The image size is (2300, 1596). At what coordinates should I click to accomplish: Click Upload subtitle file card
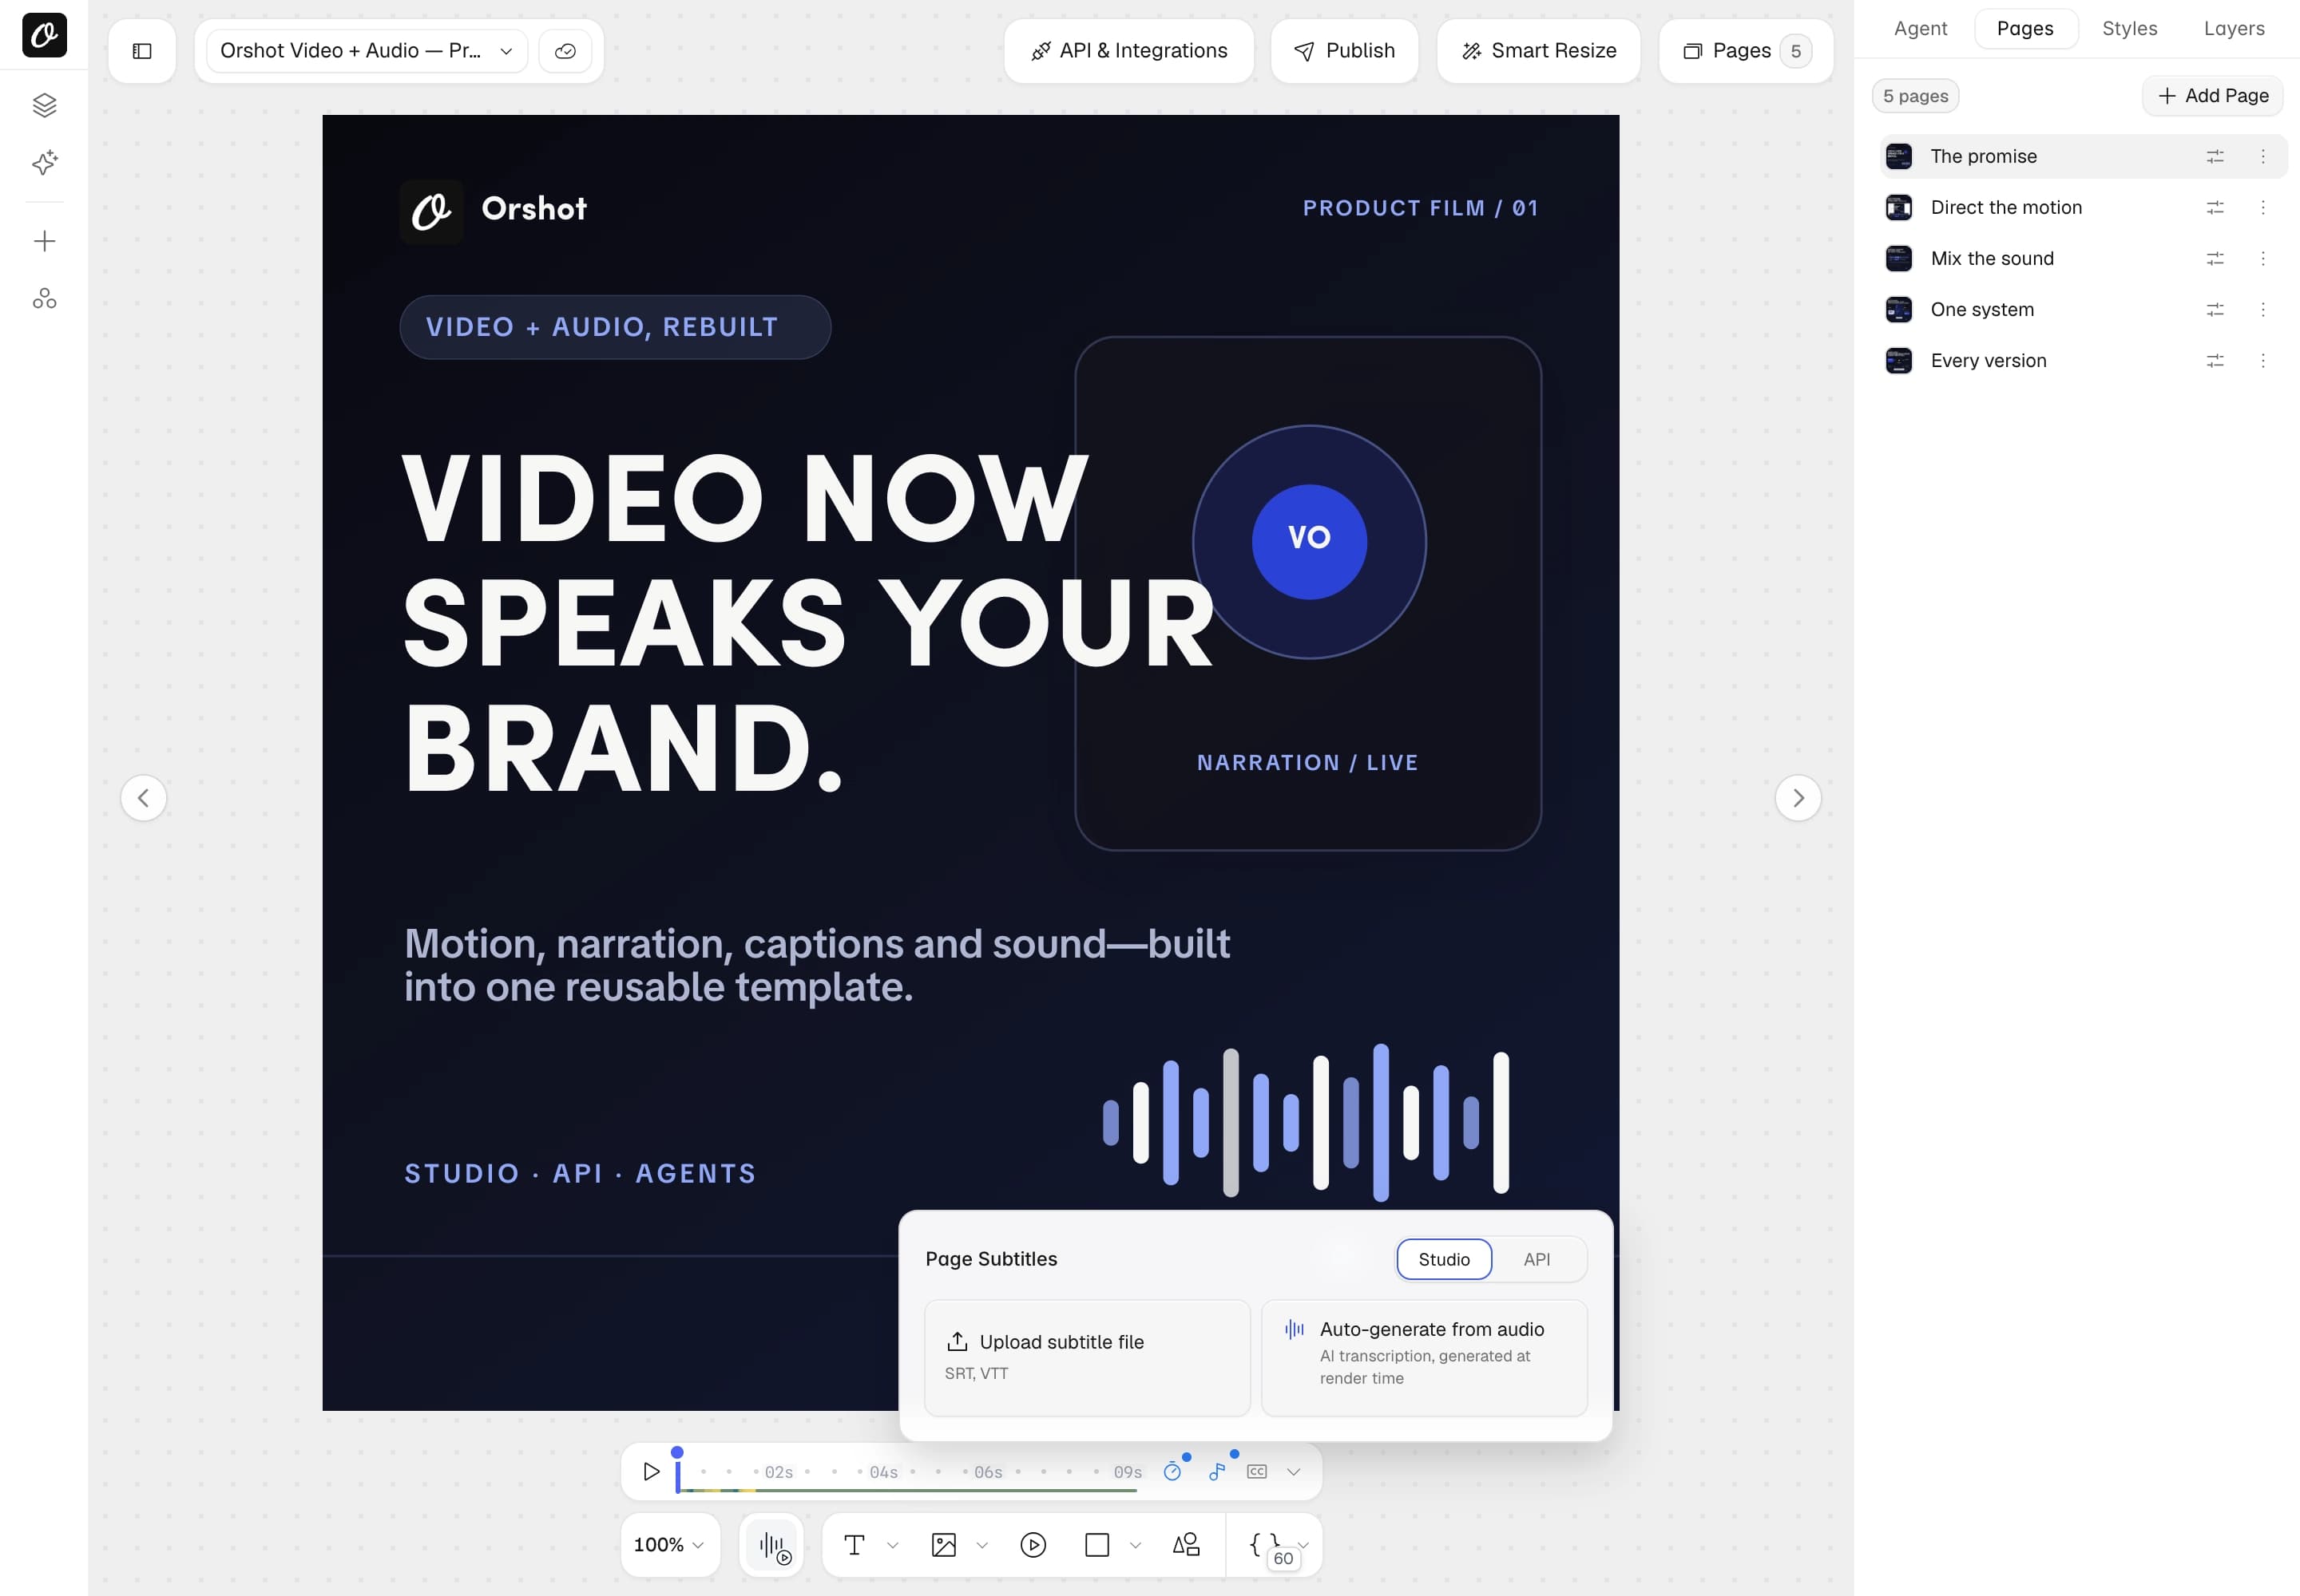1087,1357
